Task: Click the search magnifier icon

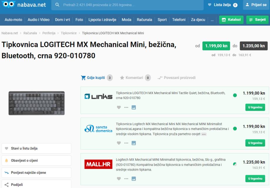Action: click(x=57, y=5)
